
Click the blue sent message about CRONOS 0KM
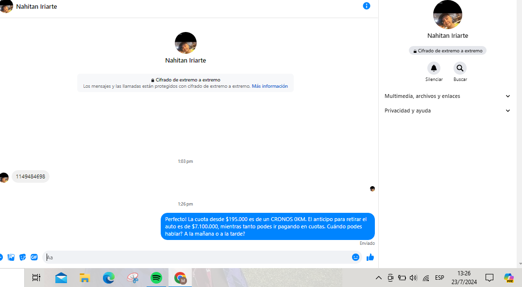pos(268,226)
